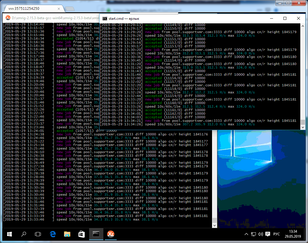Click xmrig window scrollbar thumb
This screenshot has height=243, width=308.
coord(214,220)
